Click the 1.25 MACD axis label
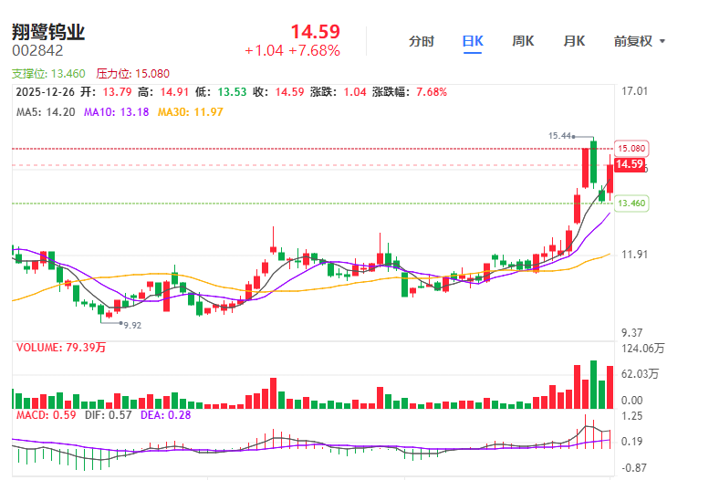 (631, 416)
